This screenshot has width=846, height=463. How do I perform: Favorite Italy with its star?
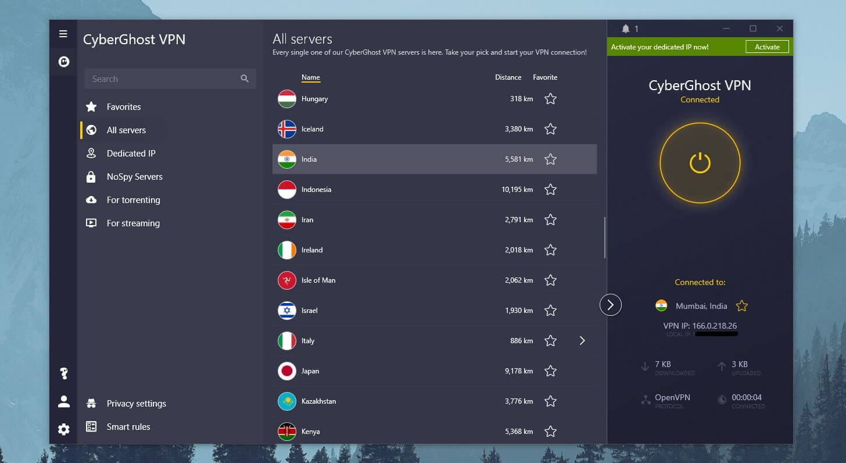pos(550,341)
